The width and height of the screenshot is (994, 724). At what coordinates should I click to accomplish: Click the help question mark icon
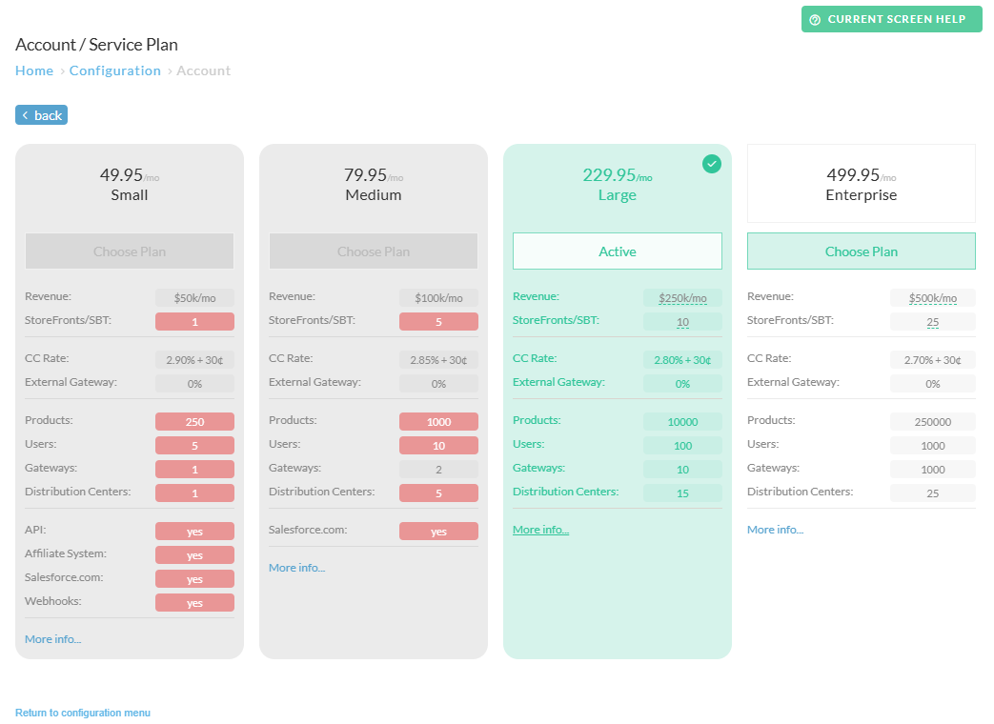815,20
